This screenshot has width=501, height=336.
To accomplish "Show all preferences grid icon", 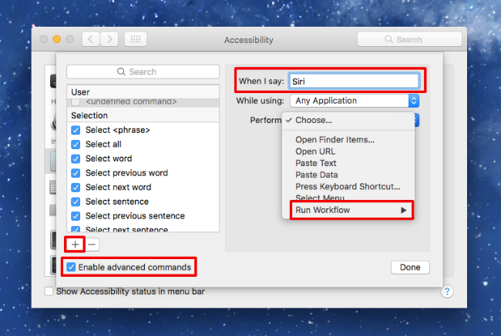I will tap(136, 39).
